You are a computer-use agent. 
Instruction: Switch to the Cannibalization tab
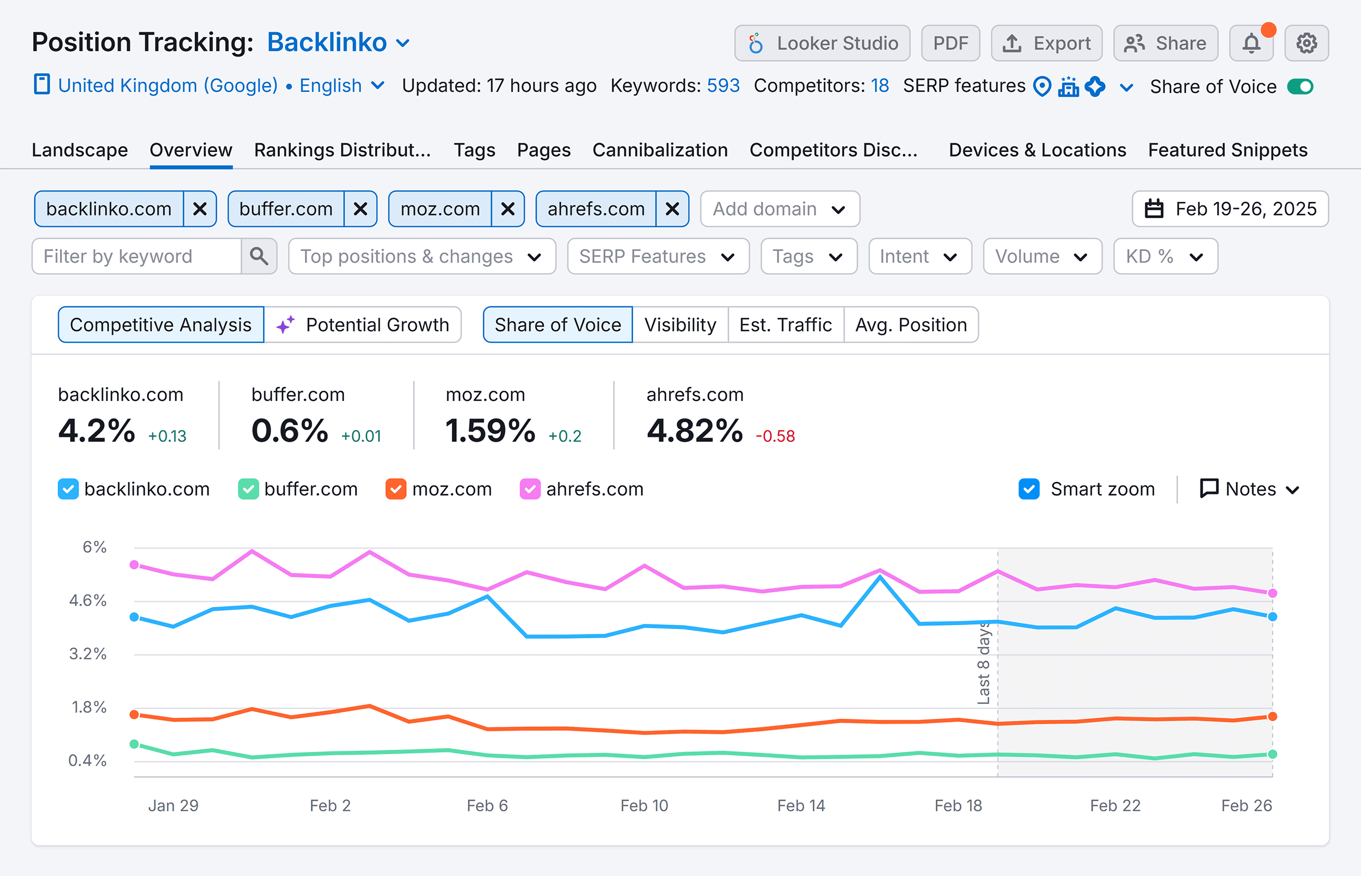pyautogui.click(x=660, y=150)
